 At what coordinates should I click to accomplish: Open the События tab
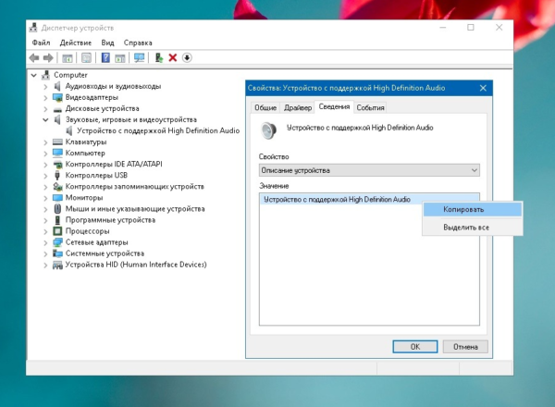click(370, 107)
